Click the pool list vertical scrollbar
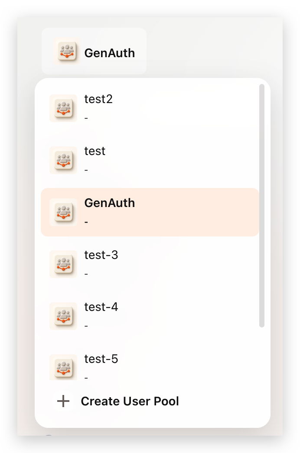This screenshot has width=300, height=453. tap(262, 206)
